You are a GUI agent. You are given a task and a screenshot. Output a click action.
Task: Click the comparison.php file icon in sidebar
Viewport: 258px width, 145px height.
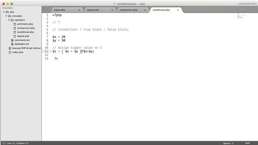[x=15, y=28]
